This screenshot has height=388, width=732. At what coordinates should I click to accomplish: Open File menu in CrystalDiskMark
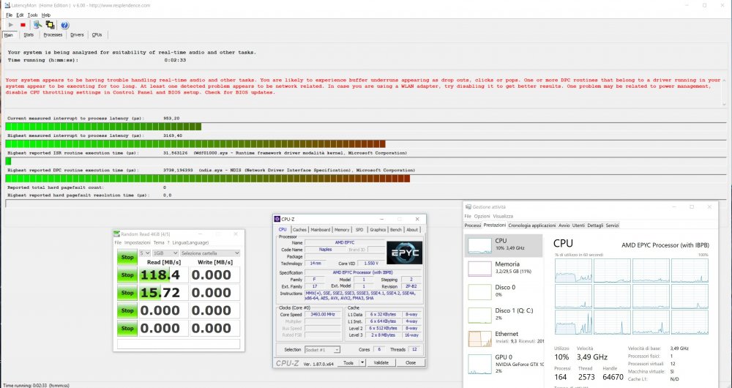[118, 243]
